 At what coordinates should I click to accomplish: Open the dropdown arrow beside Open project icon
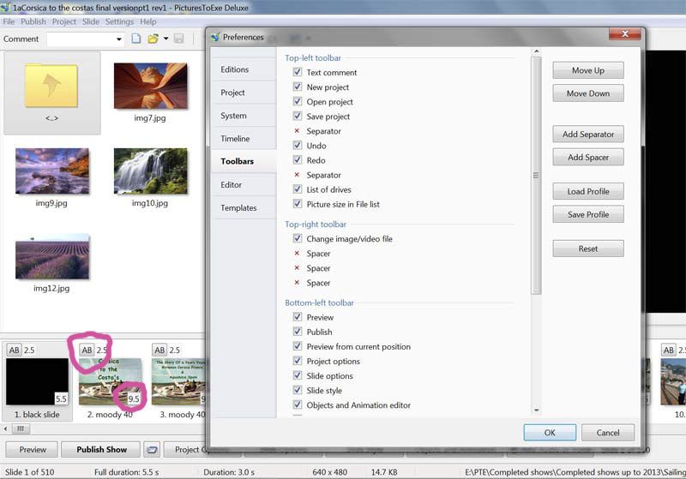pyautogui.click(x=165, y=39)
